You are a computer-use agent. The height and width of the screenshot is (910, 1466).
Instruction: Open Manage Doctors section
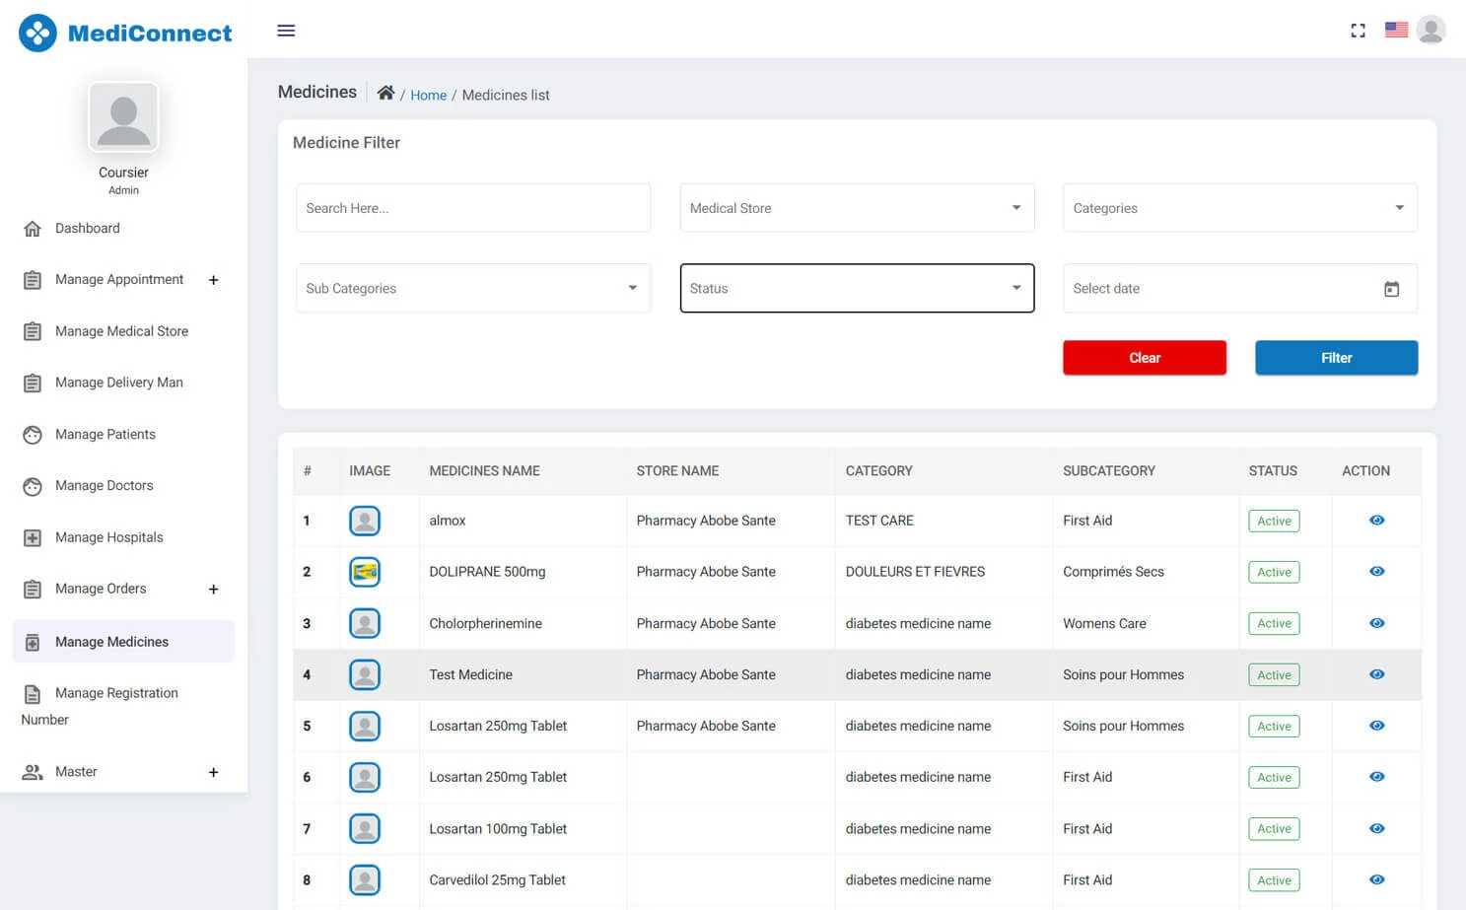point(104,485)
